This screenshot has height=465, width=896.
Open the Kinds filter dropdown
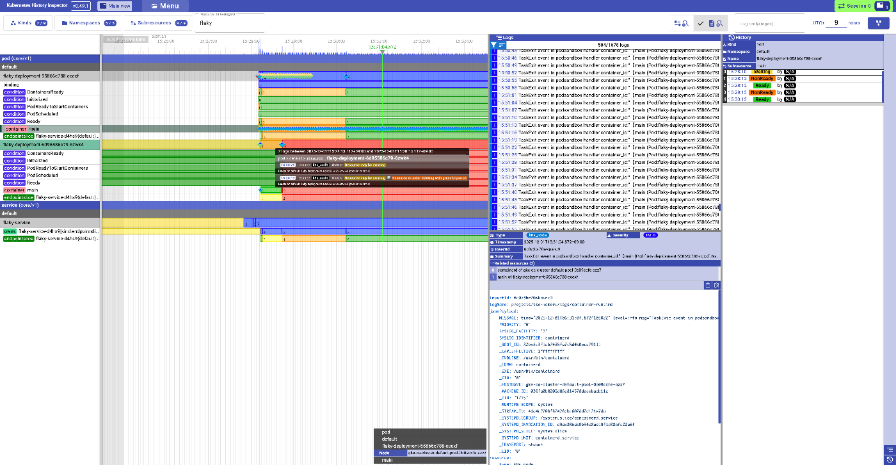29,23
